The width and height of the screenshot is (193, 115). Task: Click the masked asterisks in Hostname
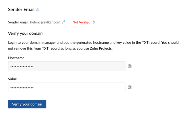point(22,67)
